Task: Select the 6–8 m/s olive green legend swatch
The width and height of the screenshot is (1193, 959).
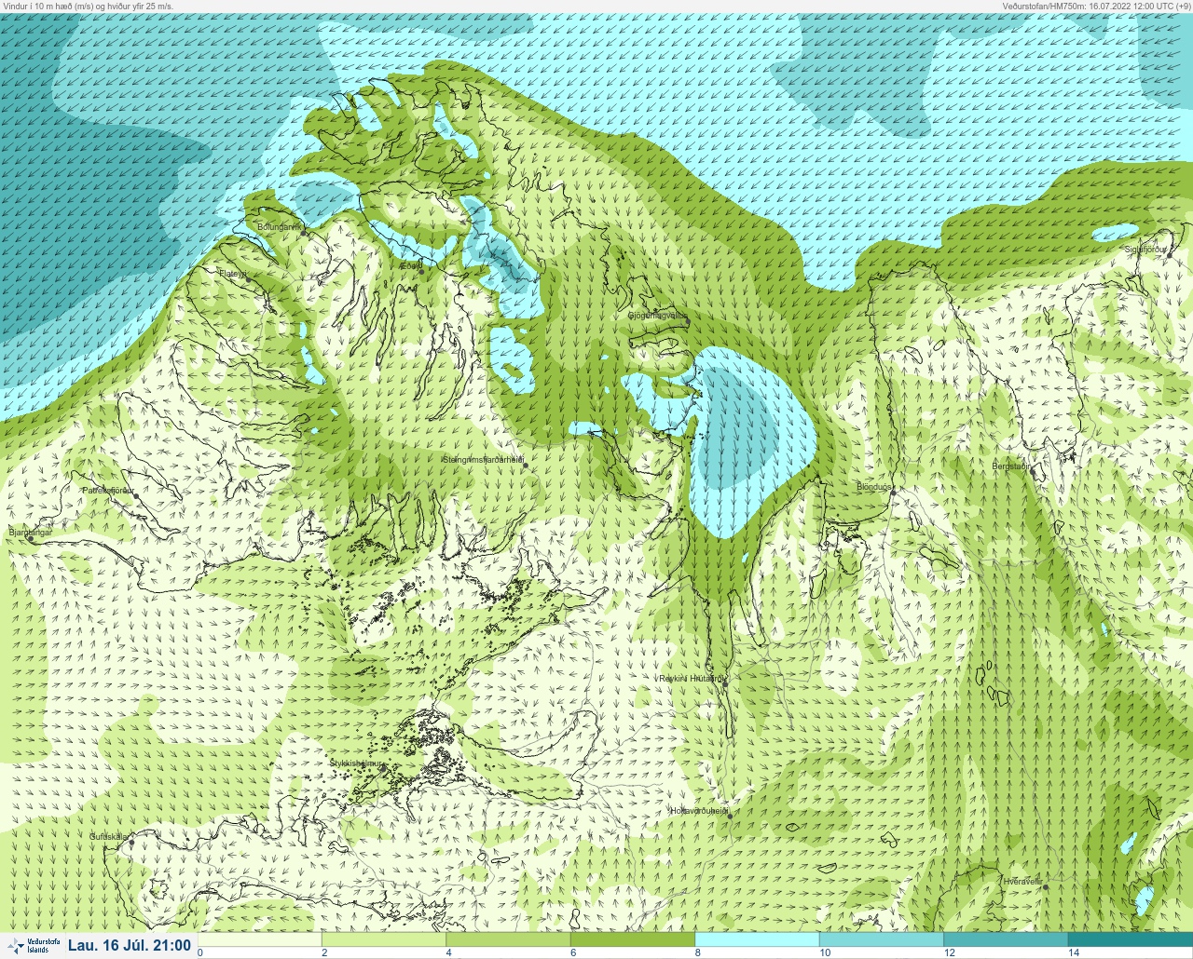Action: (633, 939)
